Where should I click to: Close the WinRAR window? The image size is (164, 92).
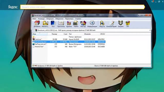pyautogui.click(x=148, y=15)
